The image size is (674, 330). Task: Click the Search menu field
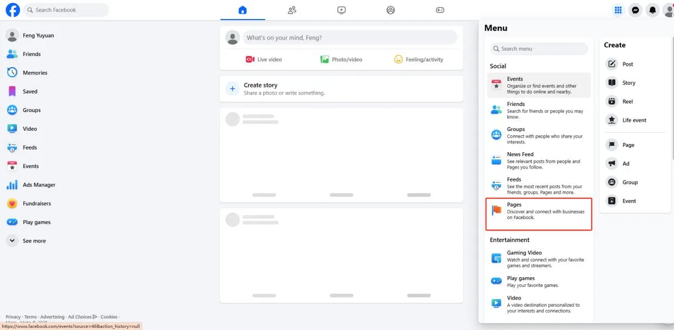coord(539,48)
